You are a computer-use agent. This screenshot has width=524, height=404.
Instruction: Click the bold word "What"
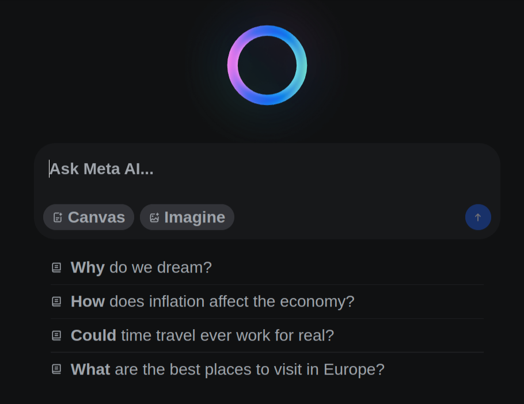[x=90, y=369]
